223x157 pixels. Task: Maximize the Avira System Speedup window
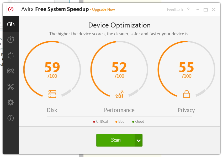tap(206, 10)
